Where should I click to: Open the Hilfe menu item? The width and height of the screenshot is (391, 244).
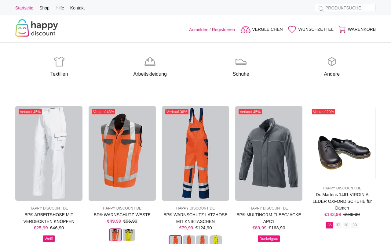[x=60, y=8]
